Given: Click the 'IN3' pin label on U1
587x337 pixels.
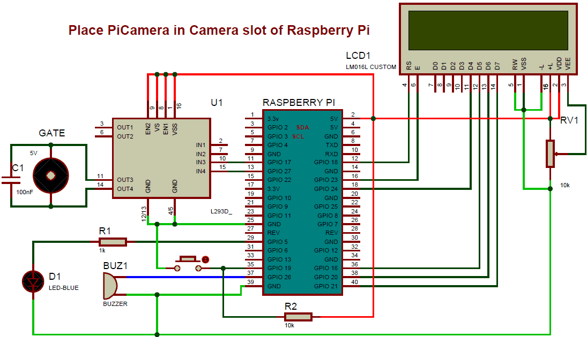Looking at the screenshot, I should click(x=200, y=162).
